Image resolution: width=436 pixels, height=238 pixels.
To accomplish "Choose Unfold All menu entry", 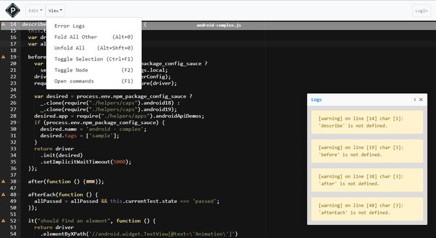I will [x=94, y=48].
